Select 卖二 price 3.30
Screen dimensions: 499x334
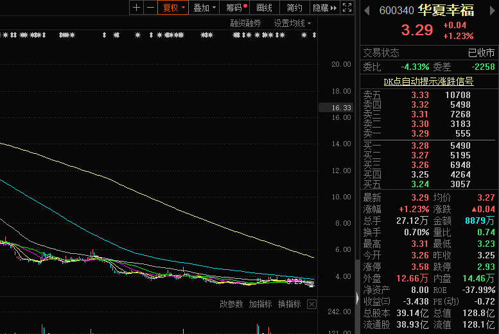point(420,124)
